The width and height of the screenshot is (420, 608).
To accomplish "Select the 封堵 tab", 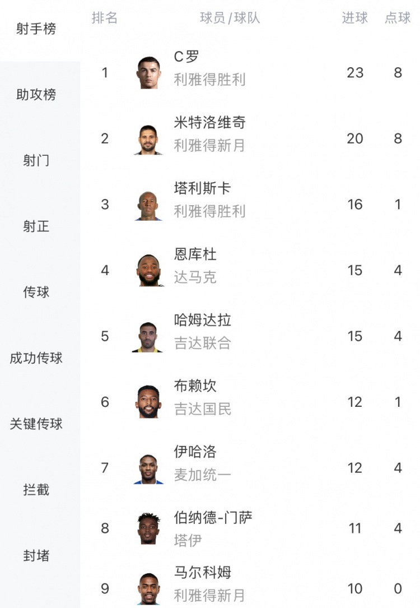I will click(x=36, y=555).
